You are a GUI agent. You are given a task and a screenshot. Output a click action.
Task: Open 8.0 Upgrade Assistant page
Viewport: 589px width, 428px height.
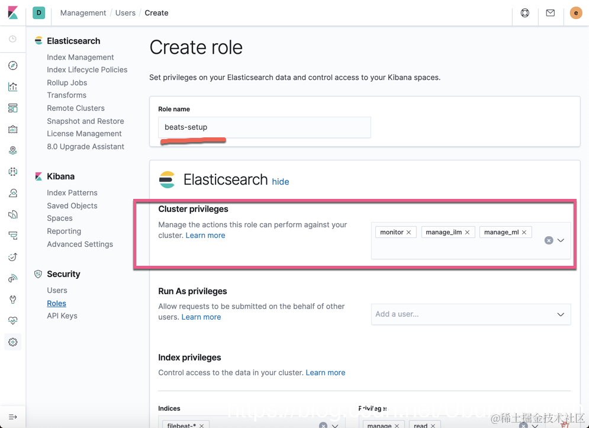click(85, 147)
